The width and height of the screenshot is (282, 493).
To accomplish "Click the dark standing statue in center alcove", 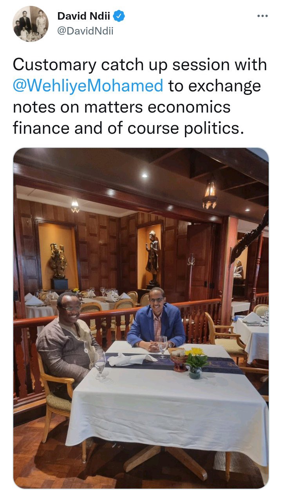I will (x=152, y=257).
